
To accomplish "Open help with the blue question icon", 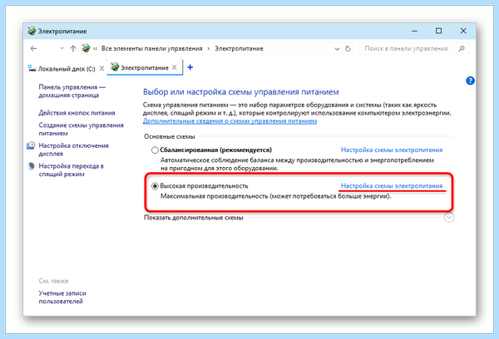I will point(470,81).
